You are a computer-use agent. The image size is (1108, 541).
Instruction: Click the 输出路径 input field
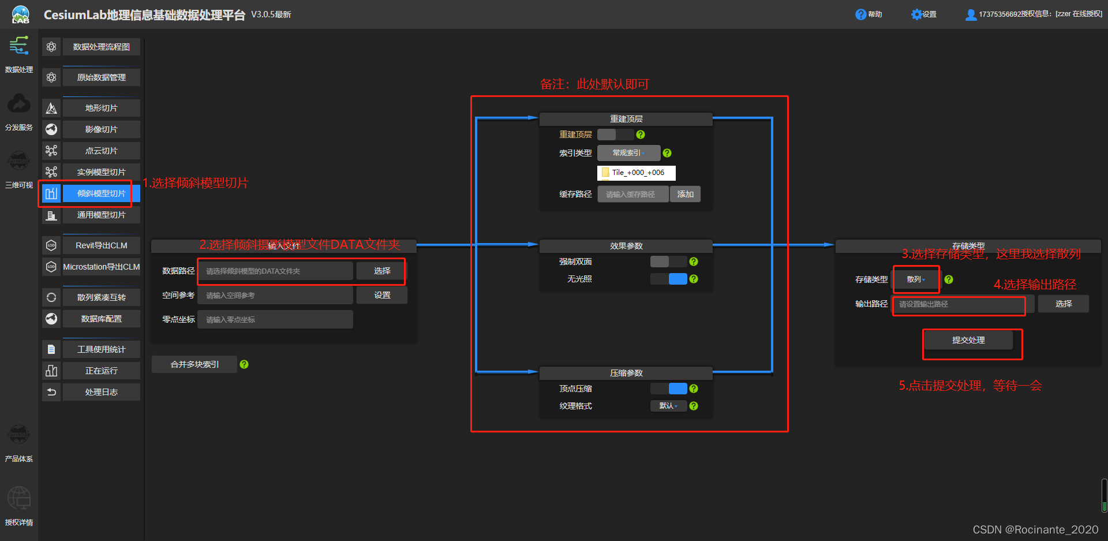962,304
